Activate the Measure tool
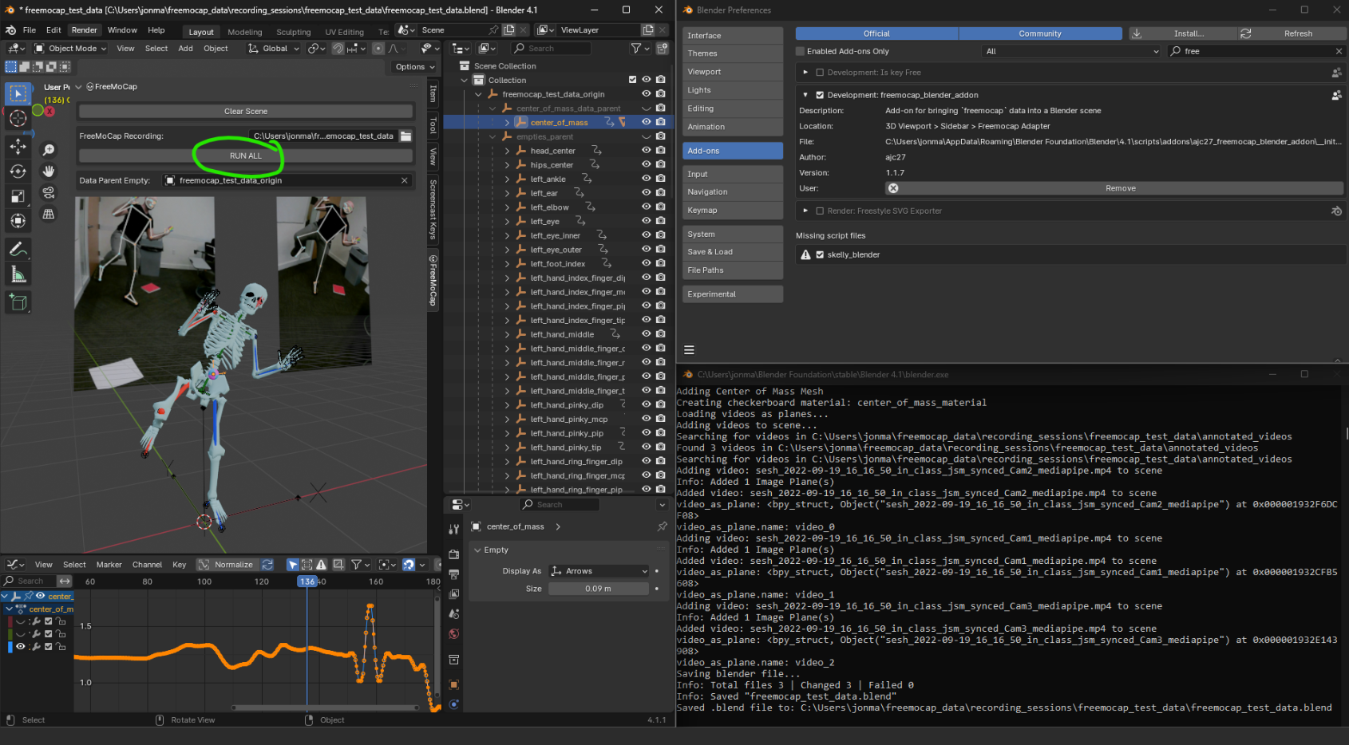Screen dimensions: 1349x745 [x=18, y=274]
